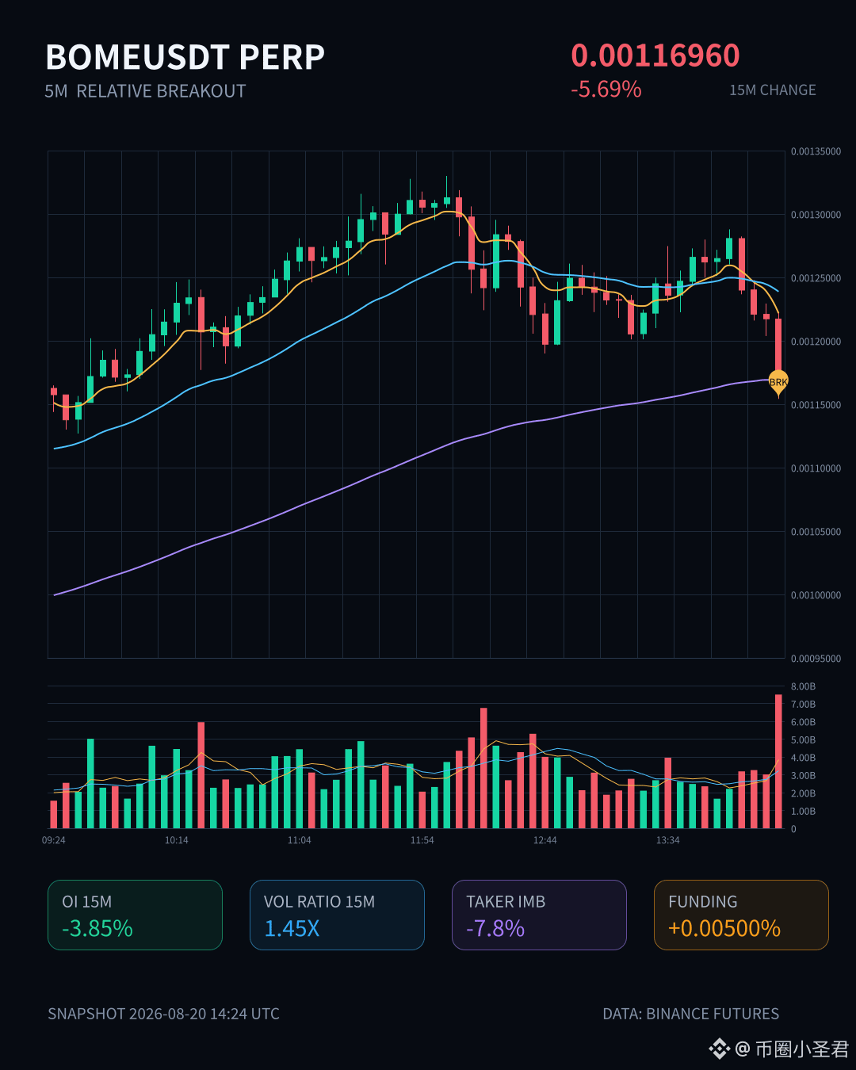856x1070 pixels.
Task: Click the 09:24 time axis label
Action: click(x=54, y=840)
